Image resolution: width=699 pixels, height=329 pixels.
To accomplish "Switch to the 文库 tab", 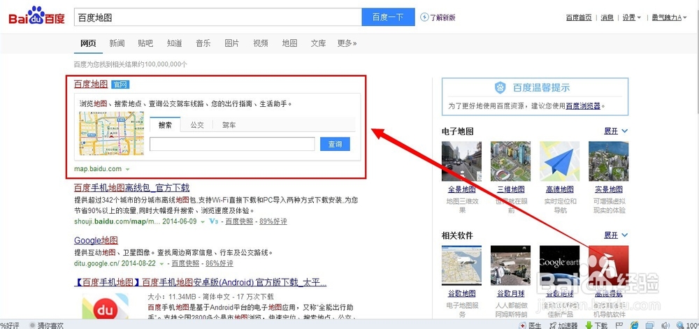I will coord(318,43).
